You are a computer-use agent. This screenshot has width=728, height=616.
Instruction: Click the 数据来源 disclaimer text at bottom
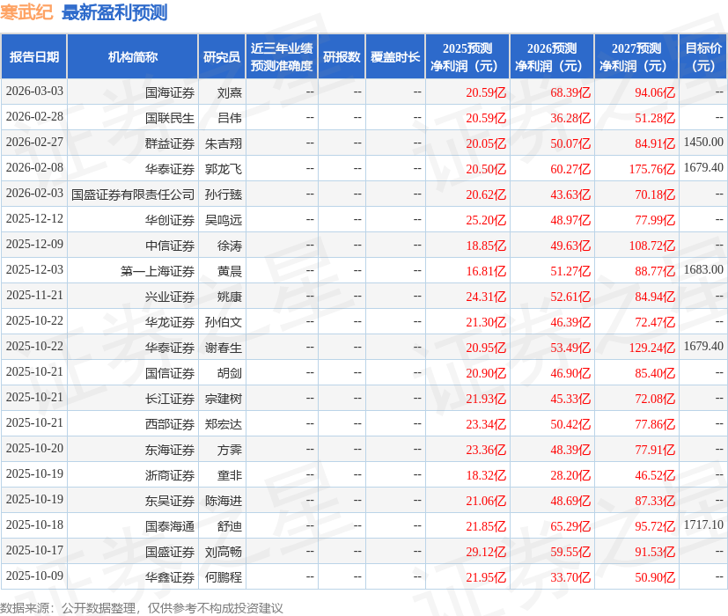pos(141,604)
